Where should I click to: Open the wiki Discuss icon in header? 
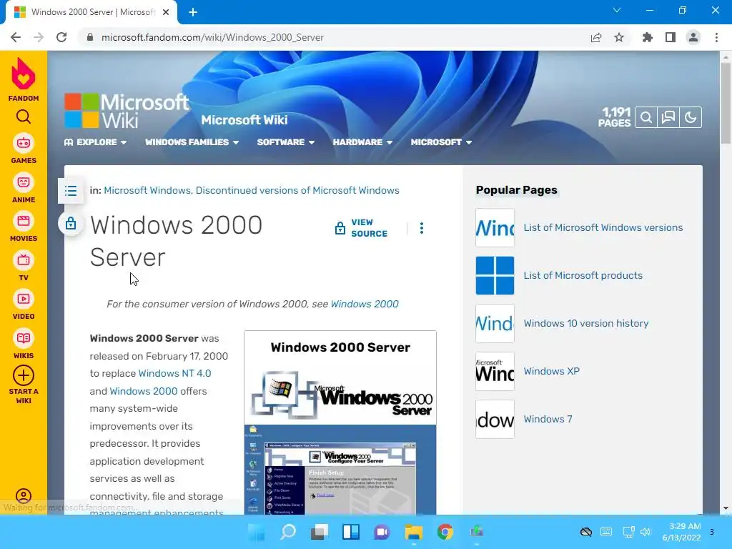coord(668,117)
